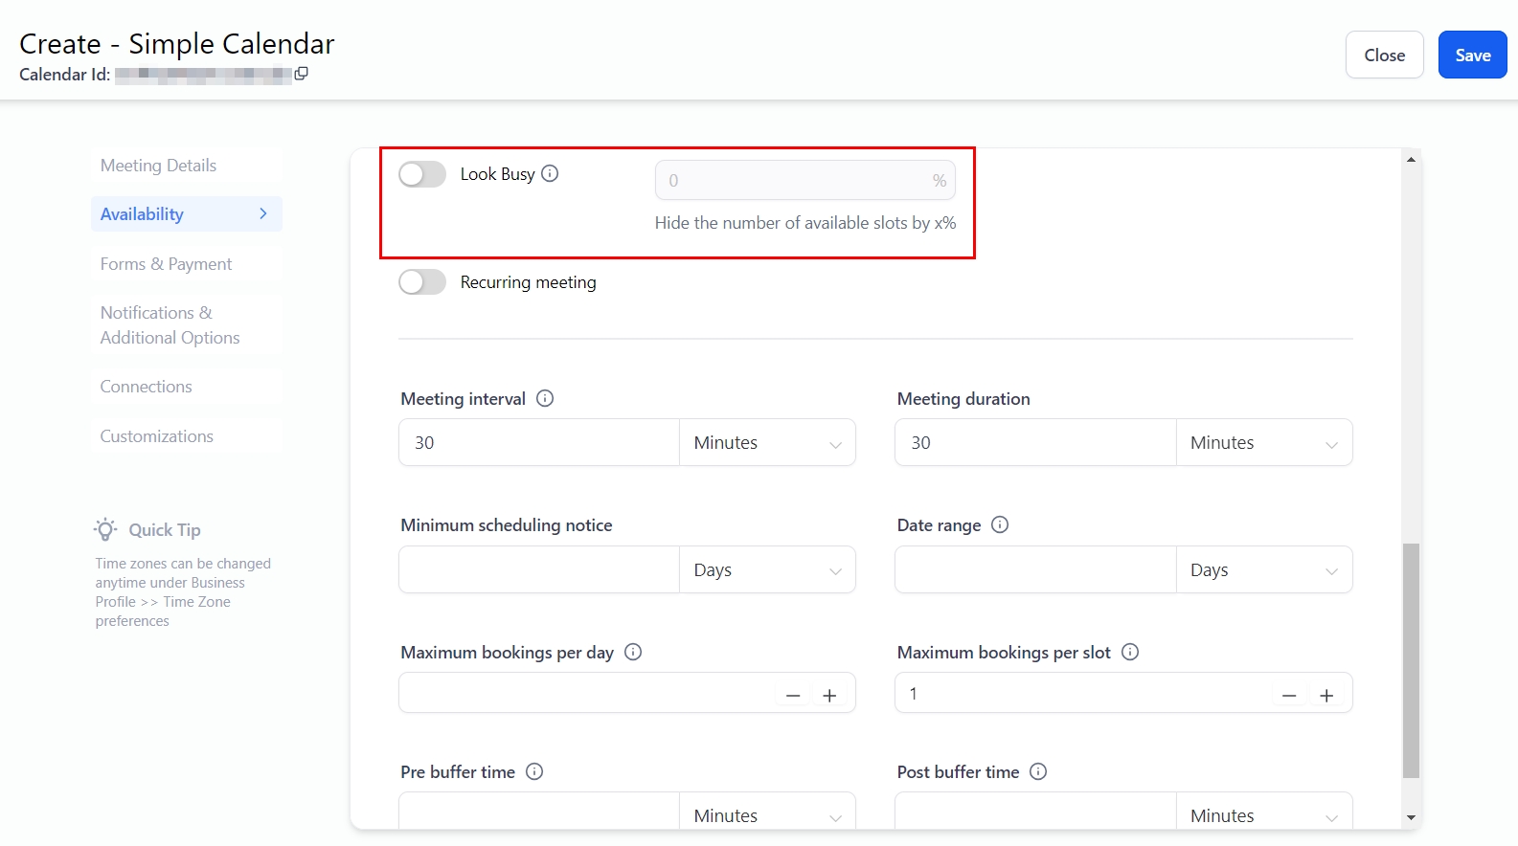Copy the Calendar Id with the copy icon
The height and width of the screenshot is (846, 1518).
click(x=301, y=74)
